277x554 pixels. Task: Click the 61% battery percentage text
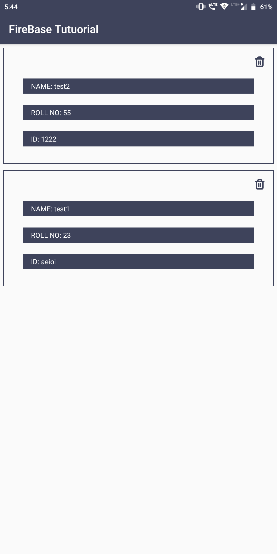[266, 7]
